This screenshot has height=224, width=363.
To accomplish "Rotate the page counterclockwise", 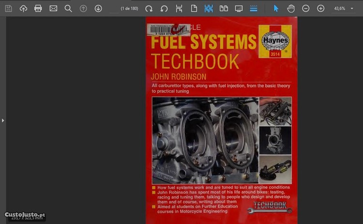I will pyautogui.click(x=164, y=9).
